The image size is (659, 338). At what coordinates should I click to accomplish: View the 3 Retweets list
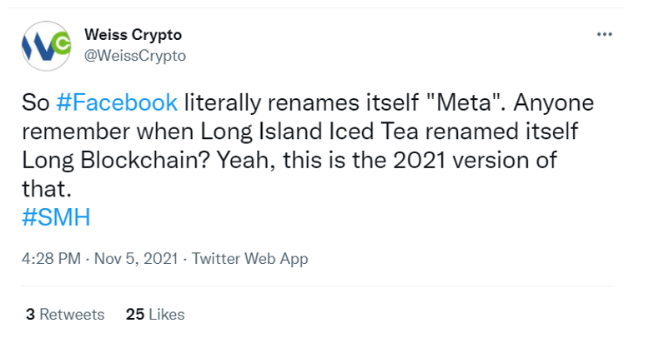pyautogui.click(x=65, y=315)
